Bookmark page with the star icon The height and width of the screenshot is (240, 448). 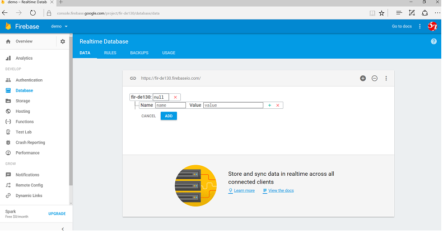(381, 13)
